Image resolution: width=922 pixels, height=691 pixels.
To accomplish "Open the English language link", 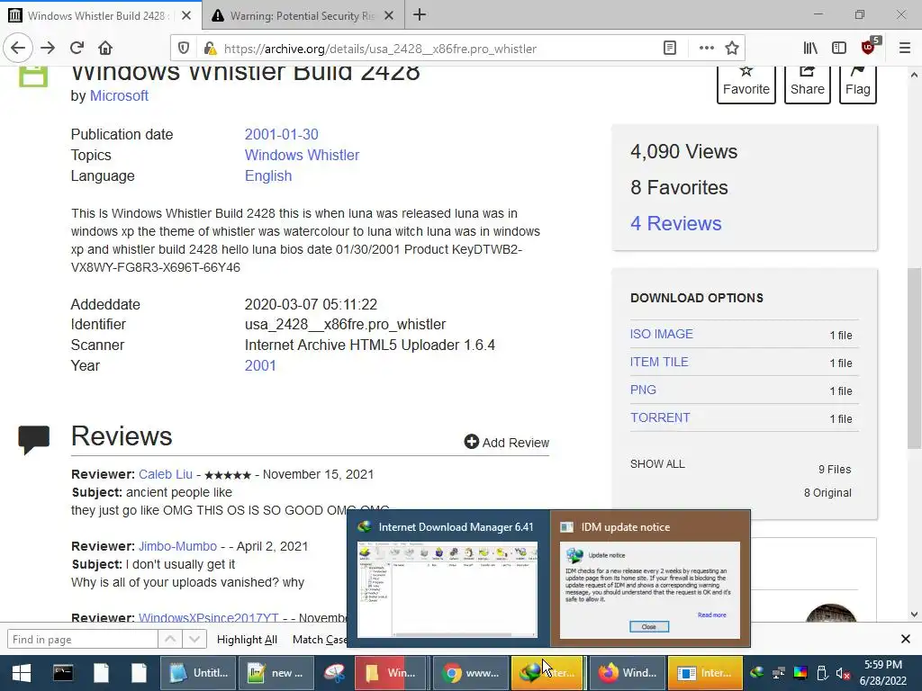I will pyautogui.click(x=268, y=175).
